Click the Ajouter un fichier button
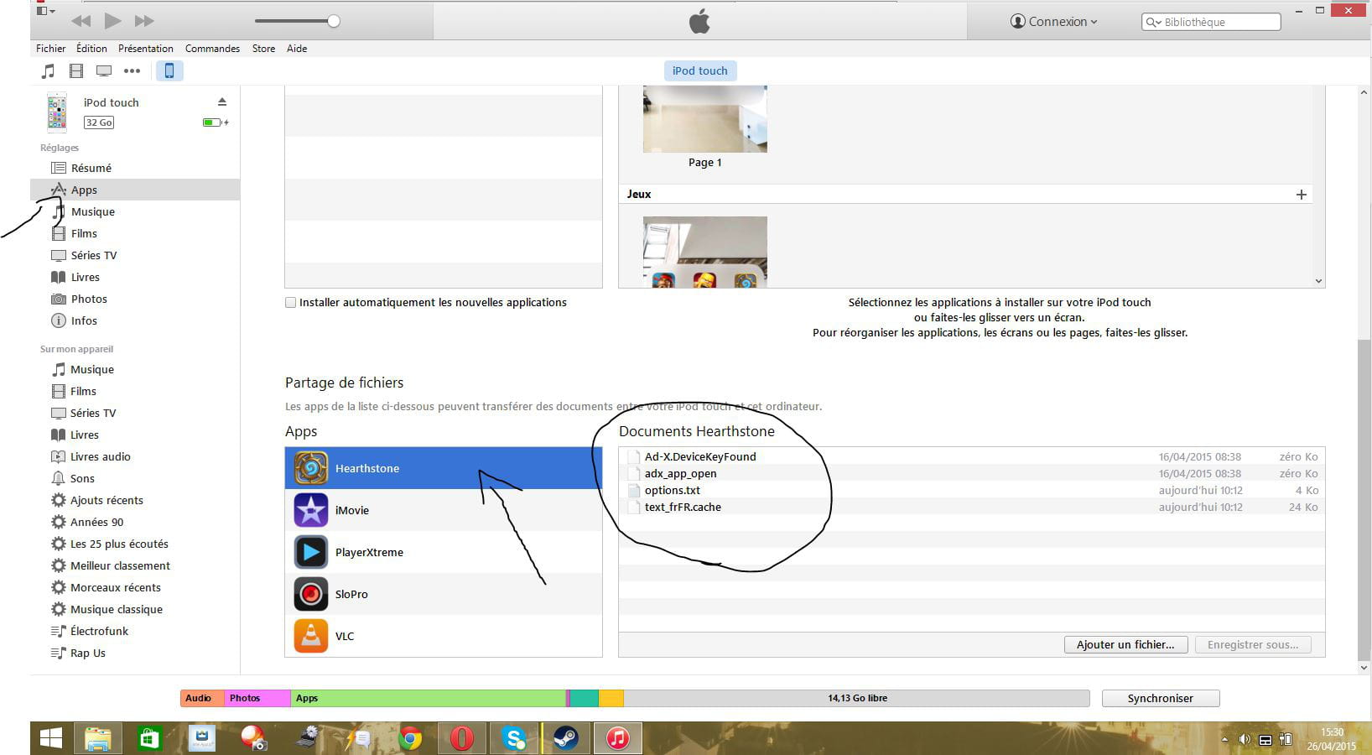Viewport: 1372px width, 755px height. [x=1125, y=645]
